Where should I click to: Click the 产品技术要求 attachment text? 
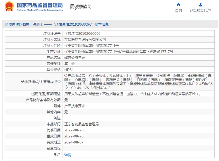(75, 106)
